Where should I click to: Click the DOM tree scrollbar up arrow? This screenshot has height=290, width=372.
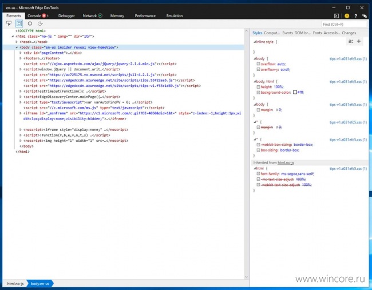(x=246, y=31)
